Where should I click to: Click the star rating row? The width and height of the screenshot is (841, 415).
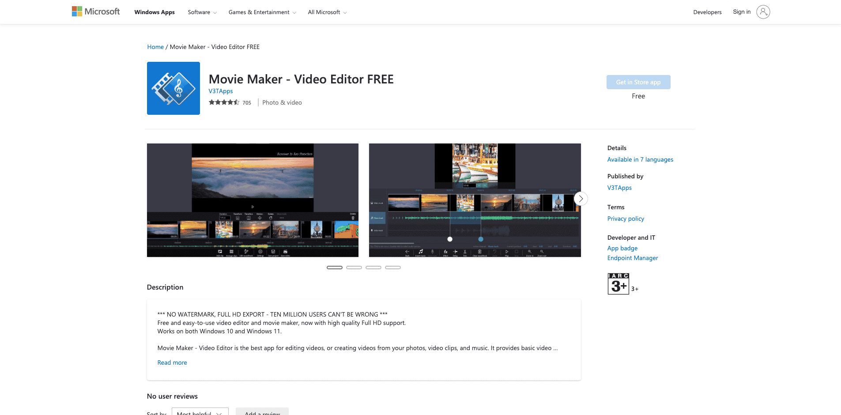[224, 102]
